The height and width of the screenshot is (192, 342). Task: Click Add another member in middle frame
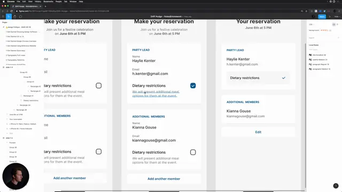coord(164,179)
